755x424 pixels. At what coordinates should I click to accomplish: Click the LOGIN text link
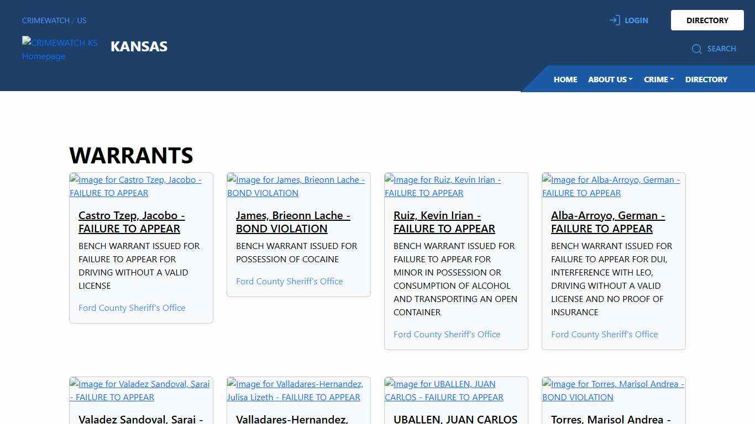[x=636, y=20]
